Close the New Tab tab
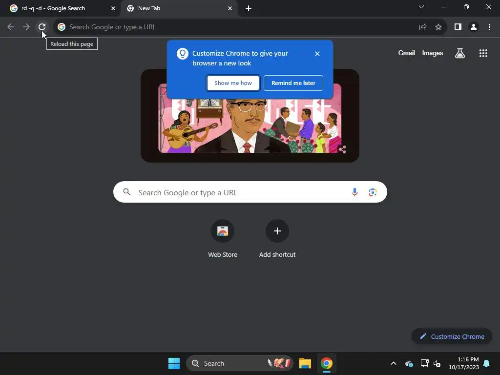500x375 pixels. point(230,9)
